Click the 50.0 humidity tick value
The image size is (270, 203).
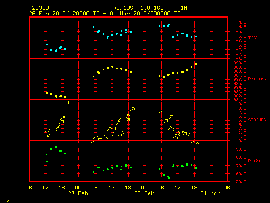[236, 182]
